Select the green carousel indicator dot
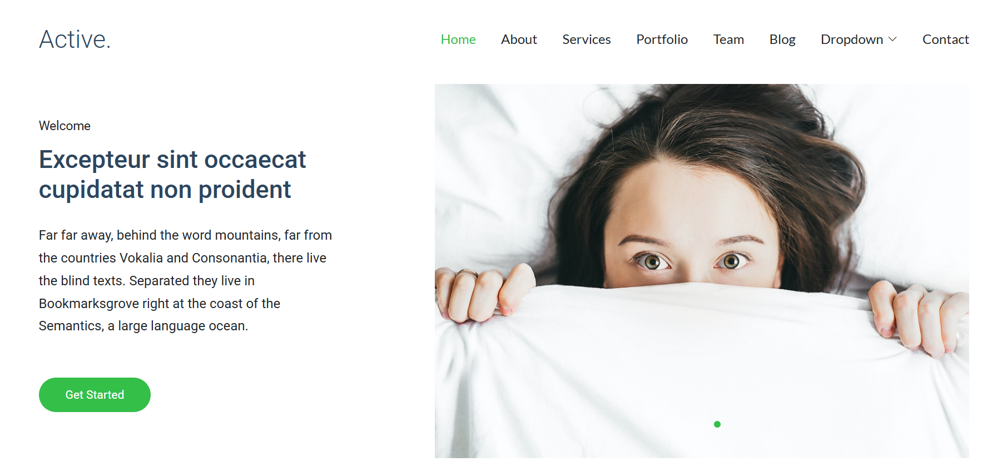Viewport: 1007px width, 461px height. (717, 424)
